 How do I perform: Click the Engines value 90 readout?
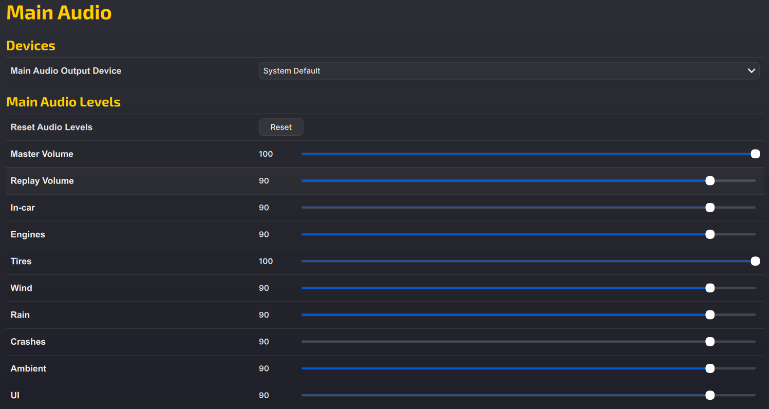click(264, 234)
